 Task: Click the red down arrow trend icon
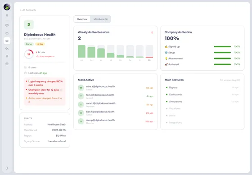(152, 32)
